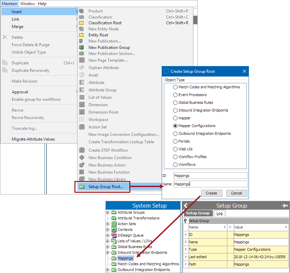Click the back arrow beside Setup Group title
Screen dimensions: 290x273
pyautogui.click(x=186, y=206)
